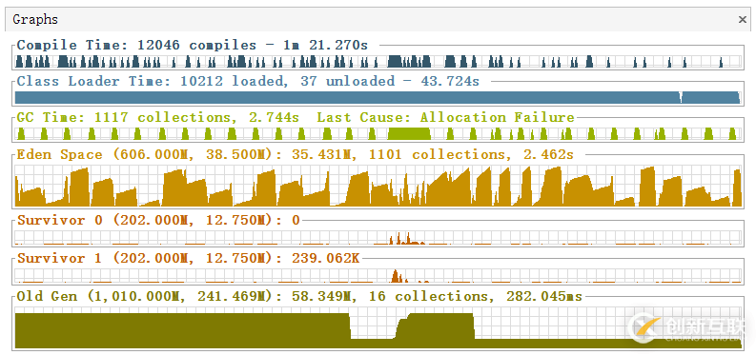Click the Compile Time graph label
Viewport: 756px width, 355px height.
[193, 46]
